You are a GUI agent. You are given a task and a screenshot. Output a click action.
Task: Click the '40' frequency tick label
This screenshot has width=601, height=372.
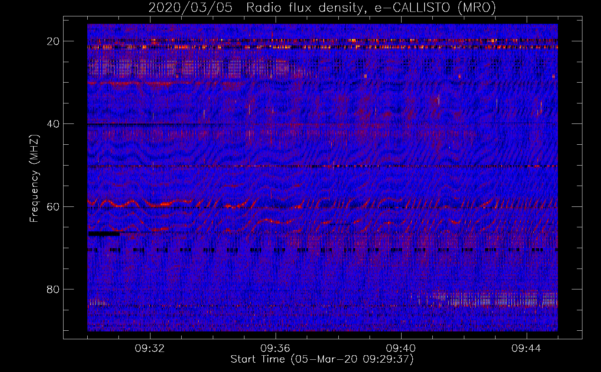[x=53, y=124]
